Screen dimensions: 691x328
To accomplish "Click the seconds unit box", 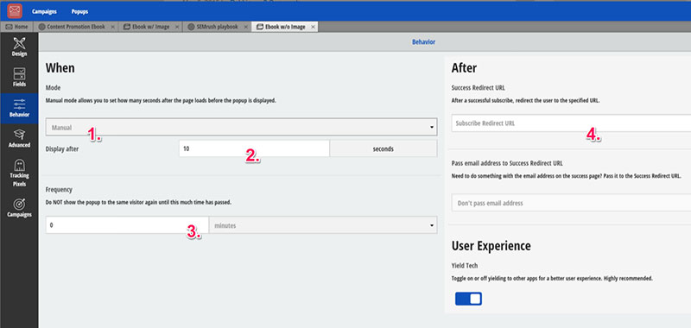I will coord(383,148).
